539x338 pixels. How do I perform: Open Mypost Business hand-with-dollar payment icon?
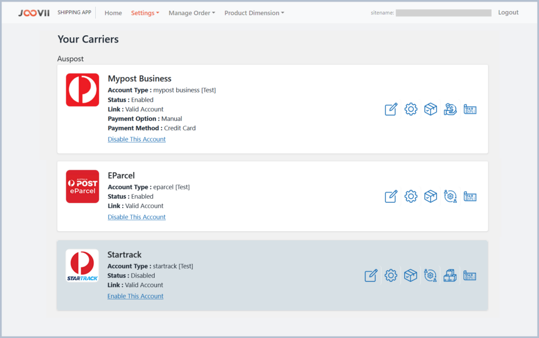coord(450,109)
